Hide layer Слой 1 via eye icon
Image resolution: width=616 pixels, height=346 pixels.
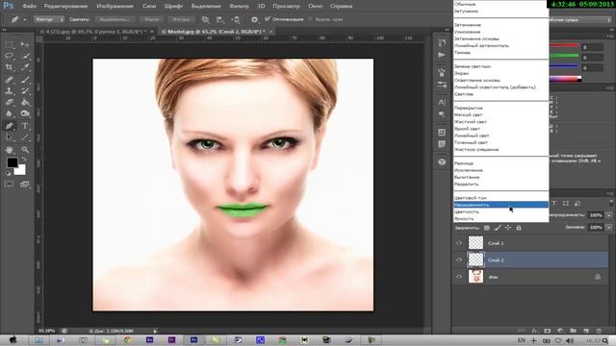pyautogui.click(x=459, y=243)
